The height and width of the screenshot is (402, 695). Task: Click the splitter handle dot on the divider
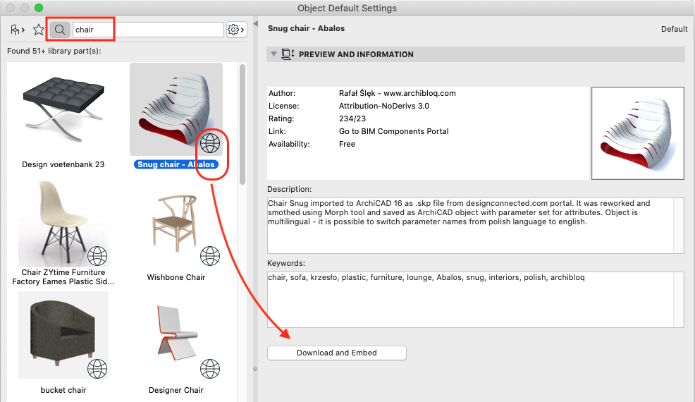(255, 369)
